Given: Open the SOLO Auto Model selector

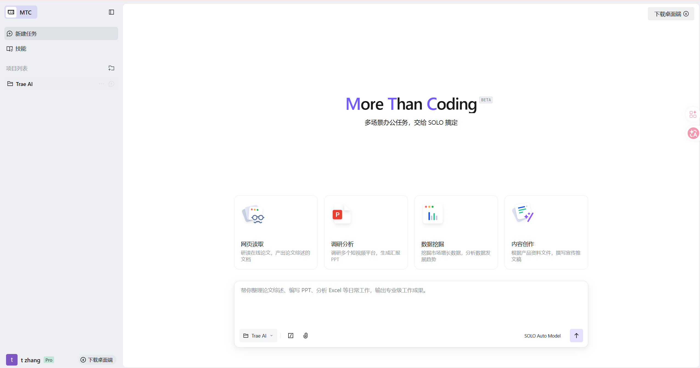Looking at the screenshot, I should 542,336.
